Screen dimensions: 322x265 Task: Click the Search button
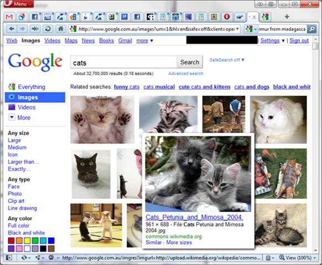pyautogui.click(x=190, y=62)
